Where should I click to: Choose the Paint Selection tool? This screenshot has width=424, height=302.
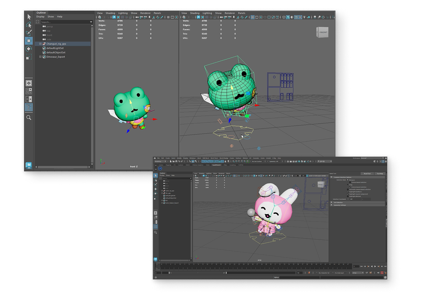click(29, 32)
